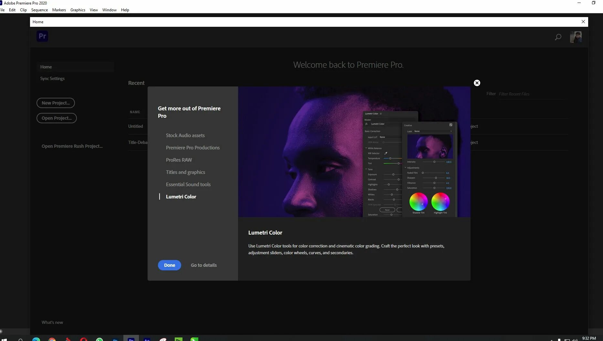The image size is (603, 341).
Task: Click the Lumetri Color heading text
Action: (x=265, y=233)
